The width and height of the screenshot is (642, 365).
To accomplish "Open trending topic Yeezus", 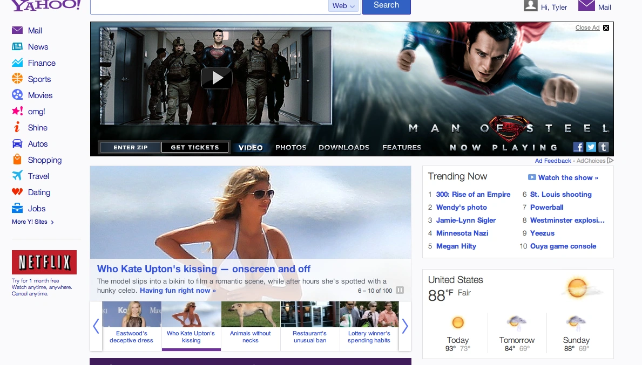I will 542,233.
